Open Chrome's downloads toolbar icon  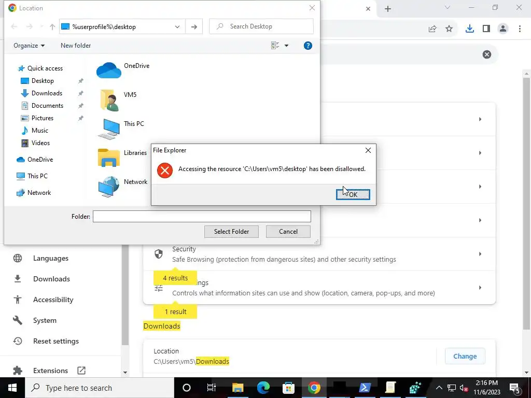pyautogui.click(x=470, y=29)
